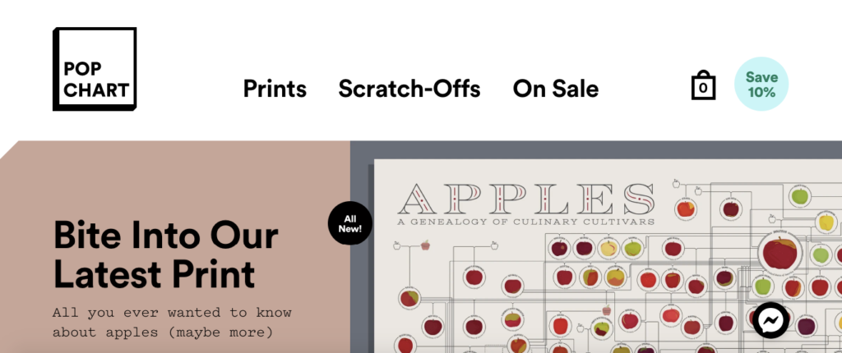Open the shopping cart bag icon
The height and width of the screenshot is (353, 842).
point(703,85)
